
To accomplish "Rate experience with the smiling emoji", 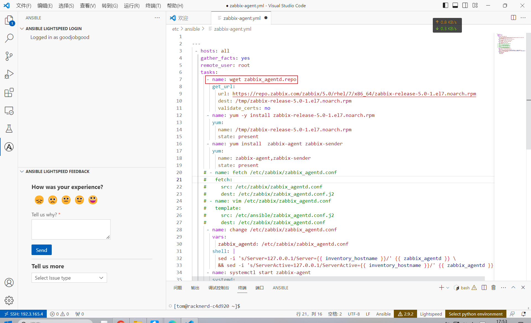I will click(x=79, y=200).
